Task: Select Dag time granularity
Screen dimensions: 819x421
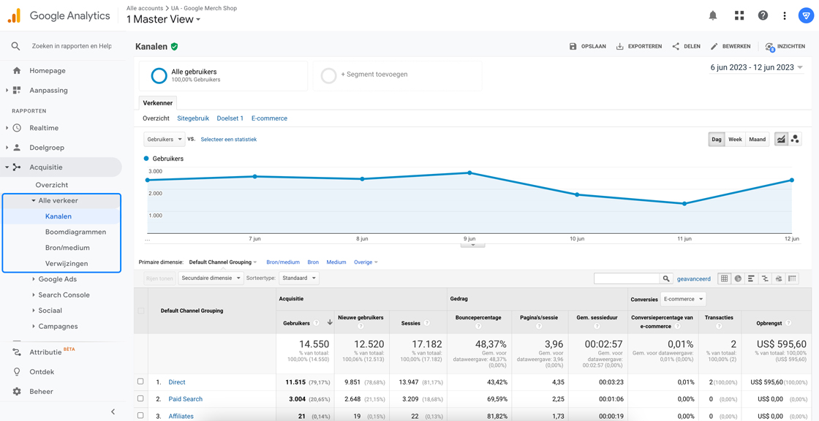Action: tap(717, 140)
